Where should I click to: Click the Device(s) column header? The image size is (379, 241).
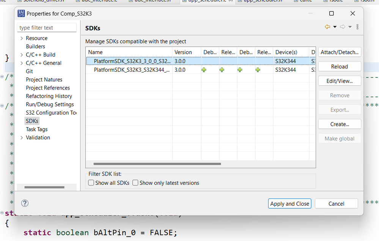click(291, 52)
